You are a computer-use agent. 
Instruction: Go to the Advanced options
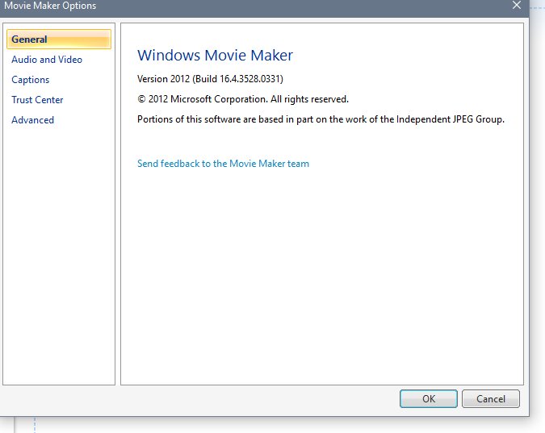click(x=32, y=120)
